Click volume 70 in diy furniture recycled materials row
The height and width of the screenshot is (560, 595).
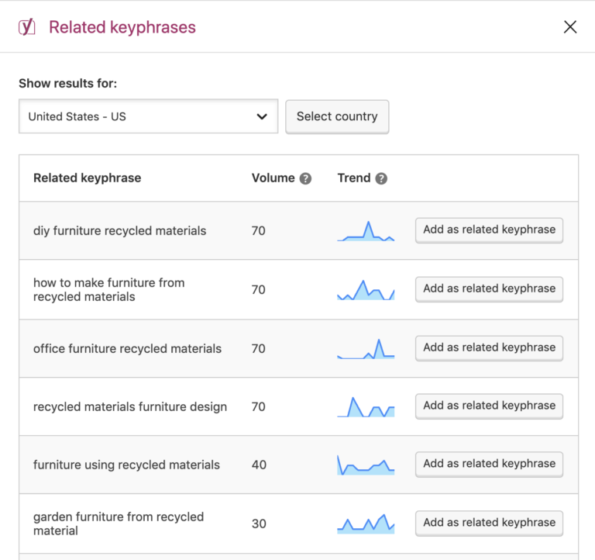click(x=259, y=230)
